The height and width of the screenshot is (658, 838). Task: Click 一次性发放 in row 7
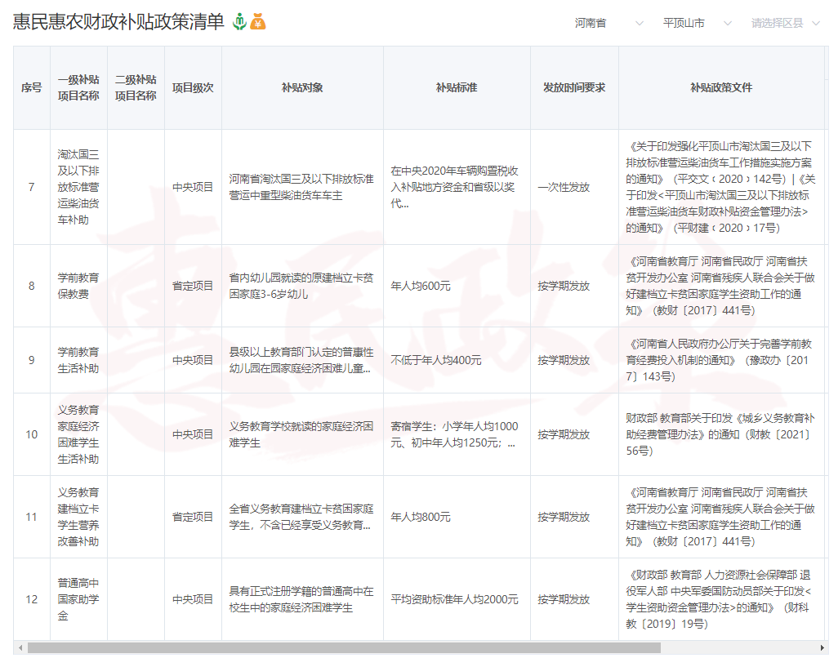click(x=564, y=187)
